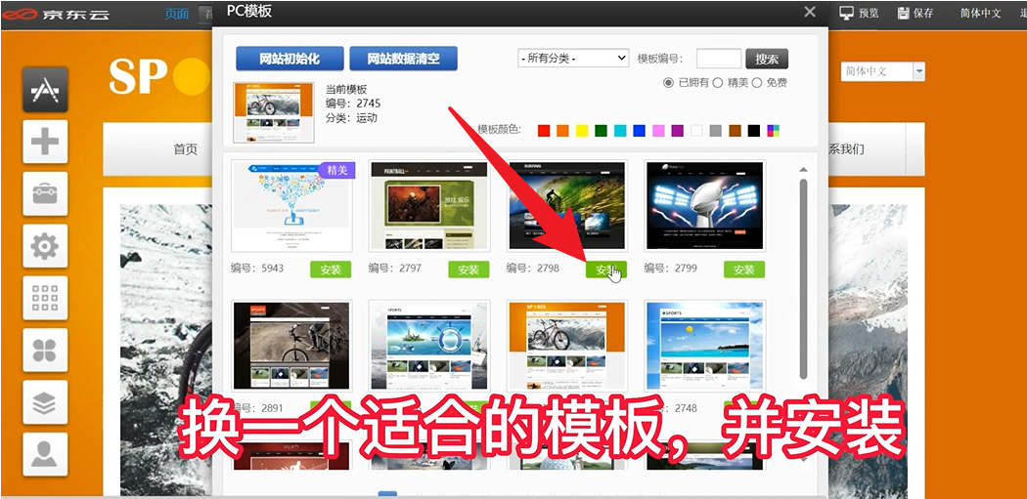Viewport: 1027px width, 499px height.
Task: Click the user profile icon in sidebar
Action: [x=45, y=454]
